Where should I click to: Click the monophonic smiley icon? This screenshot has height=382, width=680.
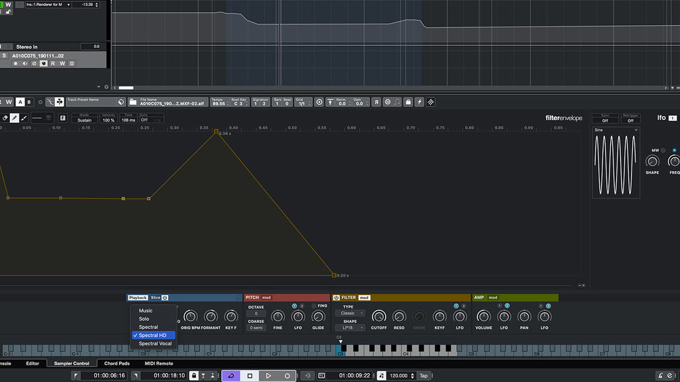coord(388,102)
